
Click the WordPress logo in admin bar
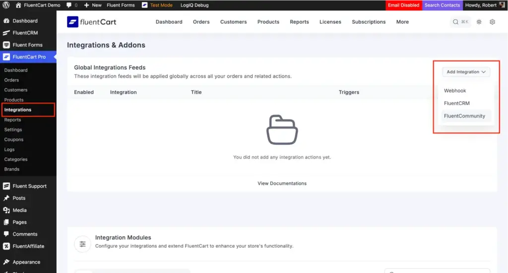pyautogui.click(x=6, y=5)
